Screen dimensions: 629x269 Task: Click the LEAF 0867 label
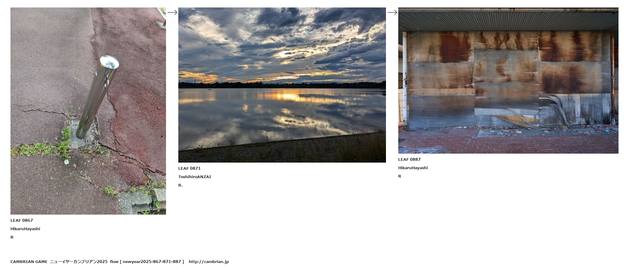pyautogui.click(x=22, y=220)
